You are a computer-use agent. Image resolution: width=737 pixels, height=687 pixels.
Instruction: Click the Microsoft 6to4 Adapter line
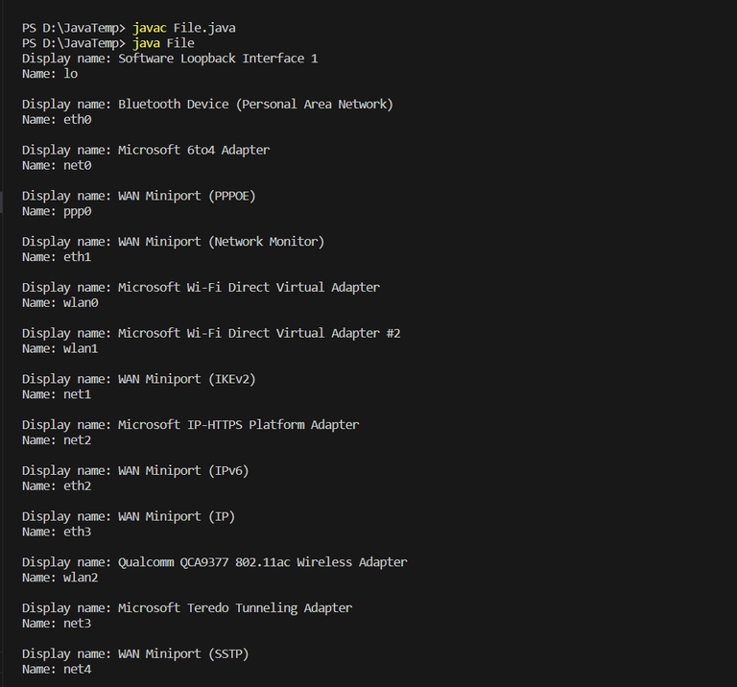click(x=146, y=150)
